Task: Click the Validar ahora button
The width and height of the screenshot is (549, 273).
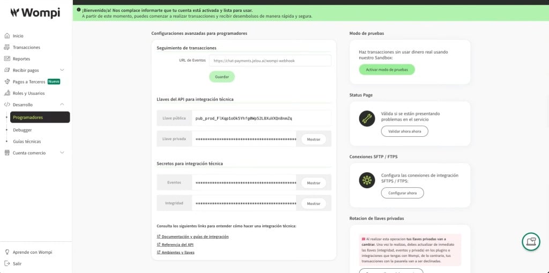Action: pos(404,131)
